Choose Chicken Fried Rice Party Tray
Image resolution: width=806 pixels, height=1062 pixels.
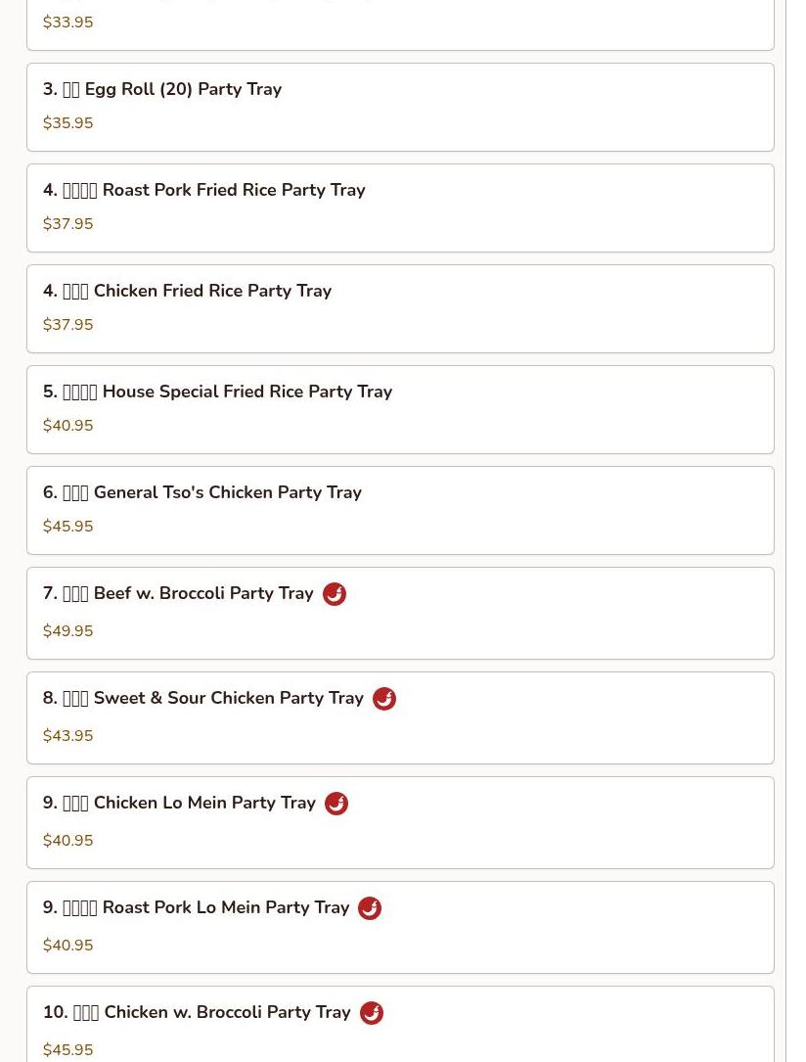tap(400, 309)
